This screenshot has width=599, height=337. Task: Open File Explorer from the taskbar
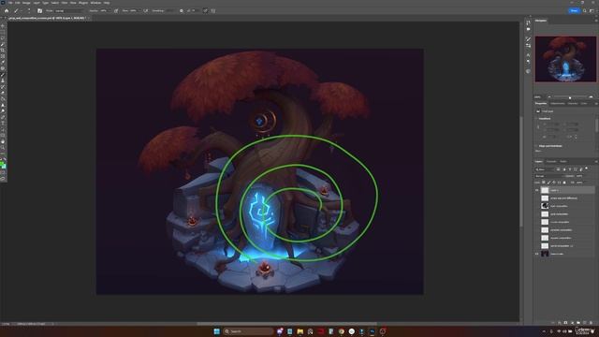click(299, 331)
